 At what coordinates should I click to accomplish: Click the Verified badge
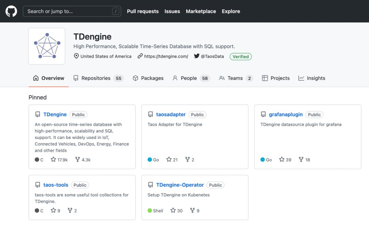point(241,57)
